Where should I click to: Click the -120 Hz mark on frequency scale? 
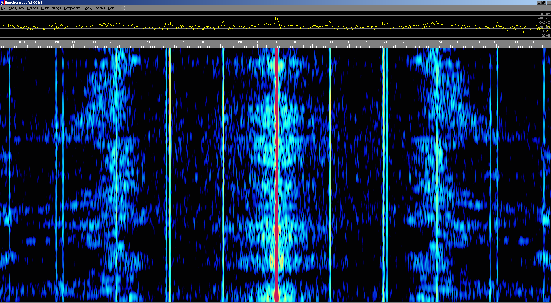point(55,42)
